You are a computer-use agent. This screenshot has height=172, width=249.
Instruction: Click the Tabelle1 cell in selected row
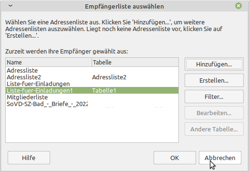tap(104, 90)
